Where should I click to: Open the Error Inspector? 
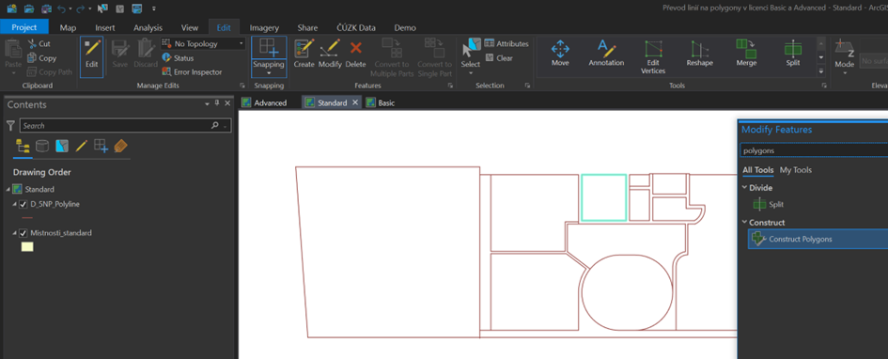click(x=192, y=72)
